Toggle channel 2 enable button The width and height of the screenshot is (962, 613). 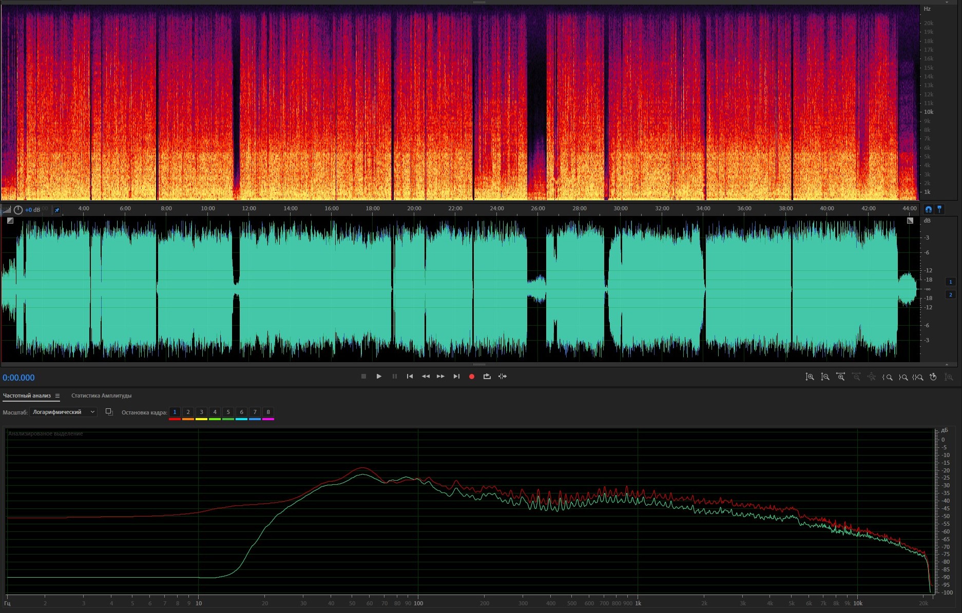[x=950, y=294]
